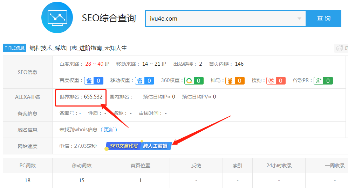
Task: Click the PC词数 value 18
Action: [x=27, y=181]
